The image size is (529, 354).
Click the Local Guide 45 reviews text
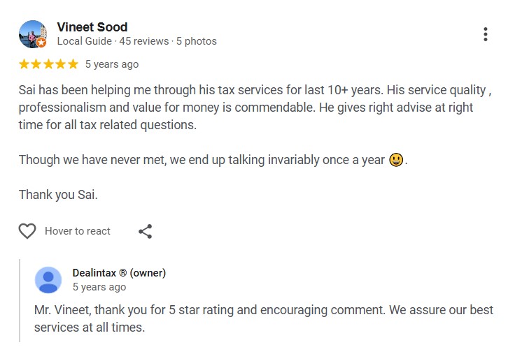(136, 41)
